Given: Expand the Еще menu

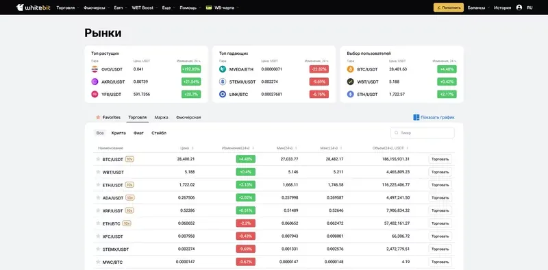Looking at the screenshot, I should (x=169, y=8).
